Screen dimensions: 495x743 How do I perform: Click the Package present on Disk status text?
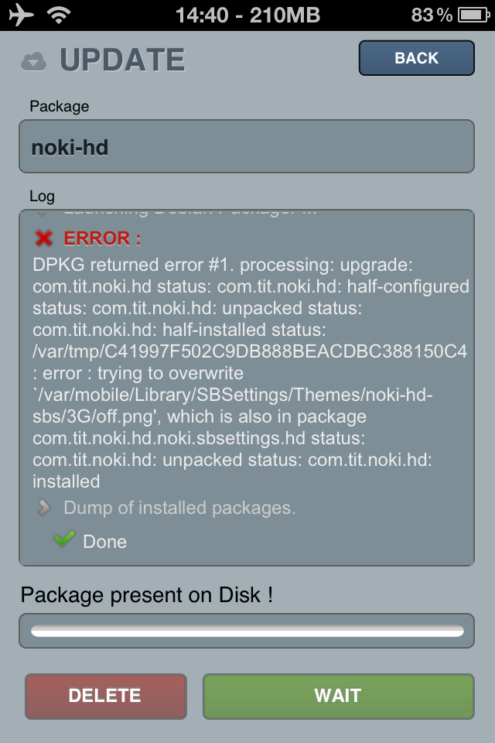146,595
